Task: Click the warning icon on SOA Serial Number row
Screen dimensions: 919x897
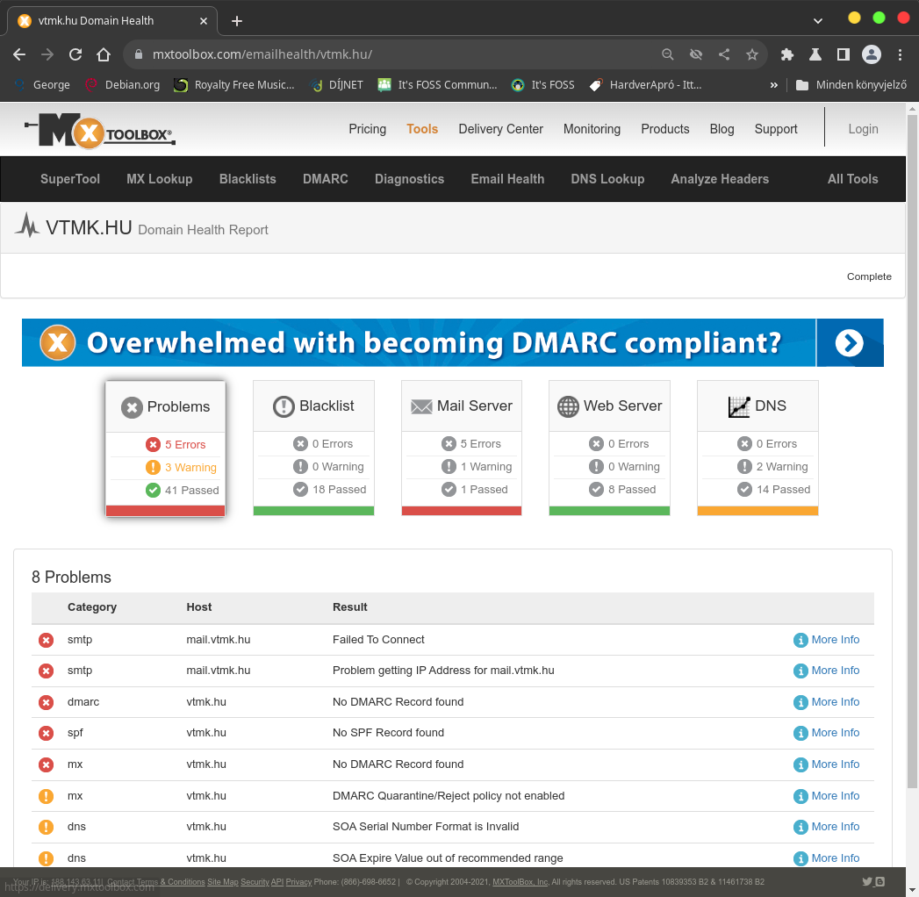Action: [46, 827]
